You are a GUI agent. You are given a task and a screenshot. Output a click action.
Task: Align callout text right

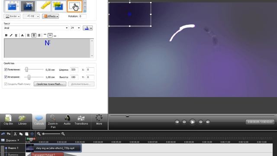(39, 36)
